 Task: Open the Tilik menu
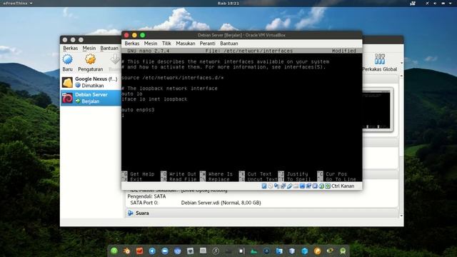[x=166, y=44]
